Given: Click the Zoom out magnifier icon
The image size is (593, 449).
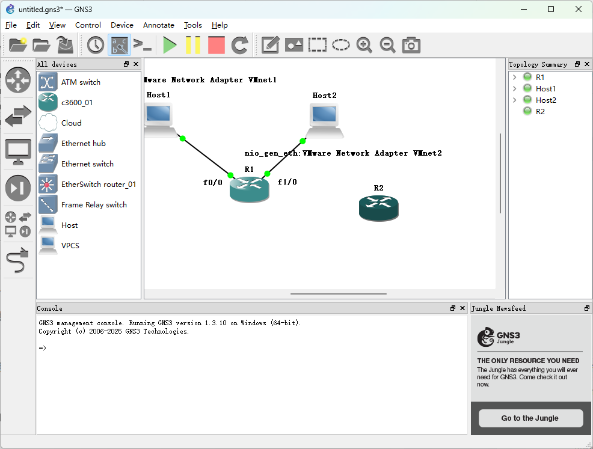Looking at the screenshot, I should 388,45.
